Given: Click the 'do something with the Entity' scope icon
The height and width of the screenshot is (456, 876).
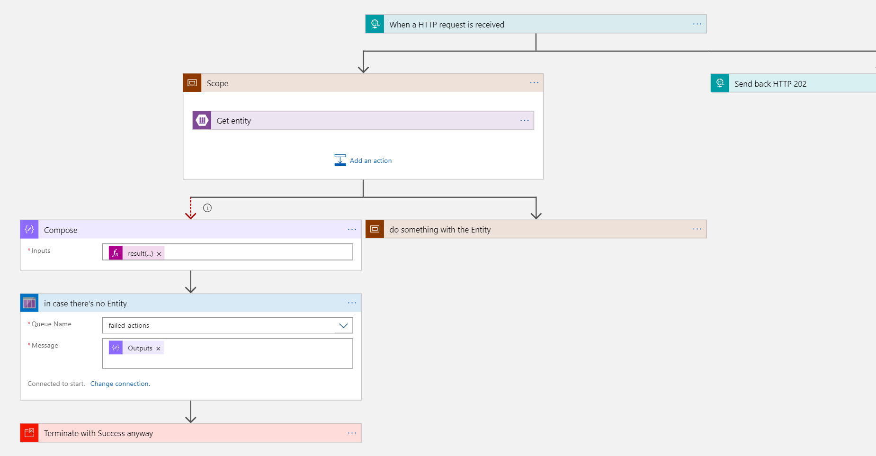Looking at the screenshot, I should coord(375,229).
